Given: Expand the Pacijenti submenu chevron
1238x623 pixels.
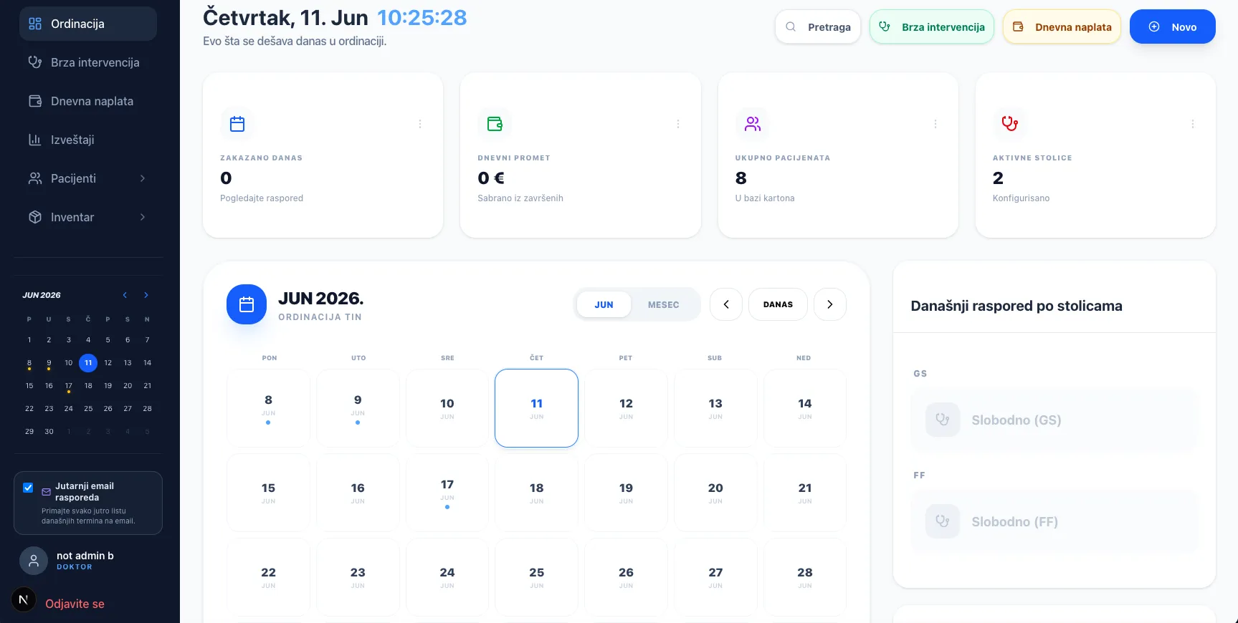Looking at the screenshot, I should (143, 178).
